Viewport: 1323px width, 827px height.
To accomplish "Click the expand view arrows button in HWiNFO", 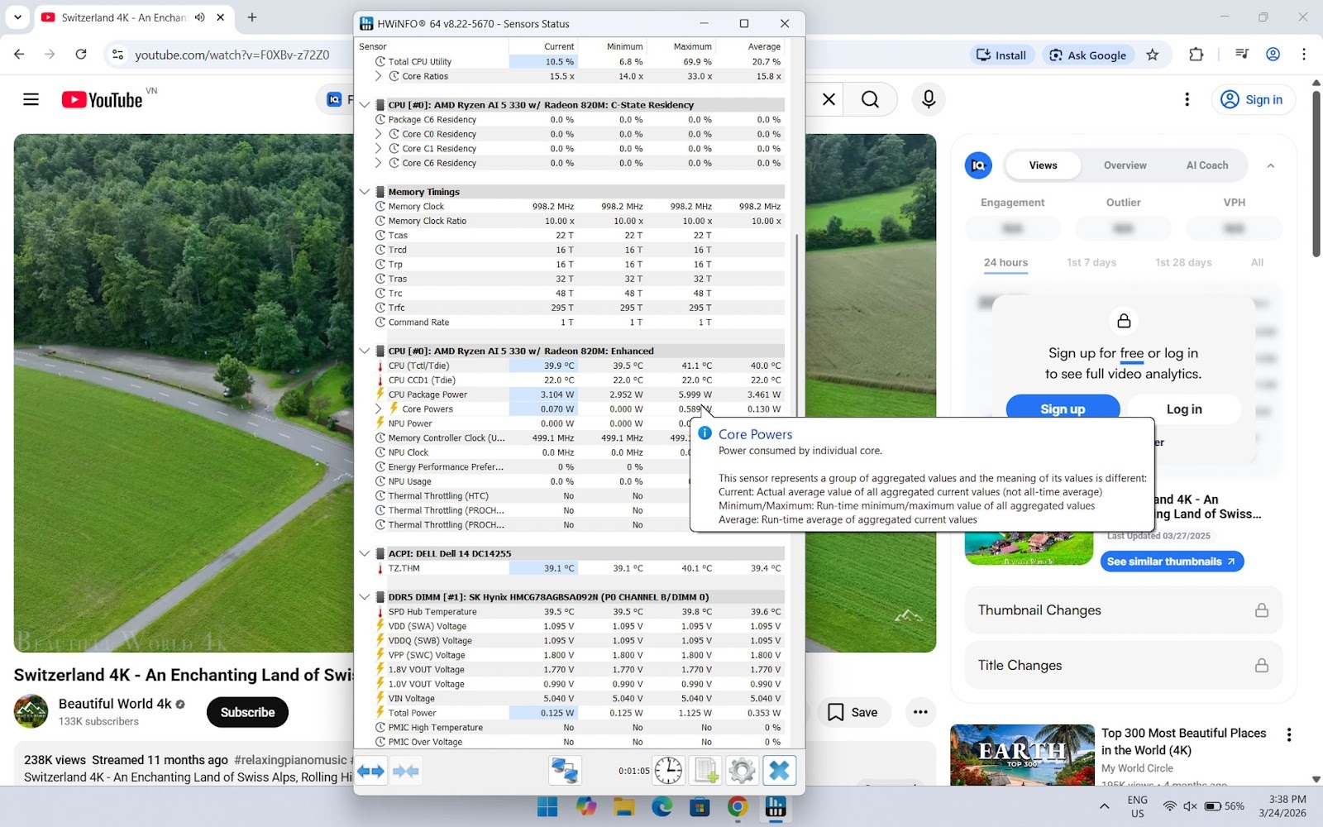I will tap(371, 772).
